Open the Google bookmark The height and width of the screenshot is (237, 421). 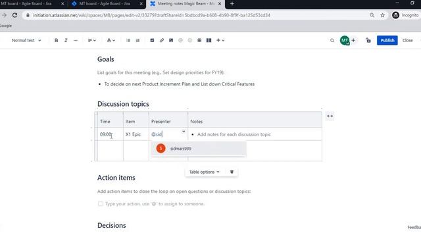[x=6, y=26]
